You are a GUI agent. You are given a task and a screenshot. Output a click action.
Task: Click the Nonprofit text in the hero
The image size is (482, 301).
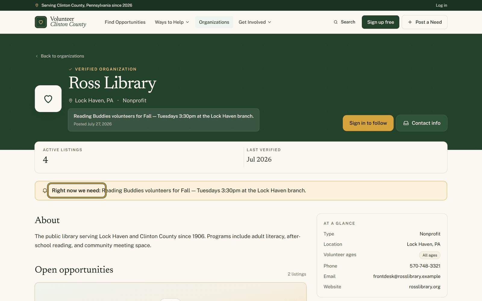[134, 101]
